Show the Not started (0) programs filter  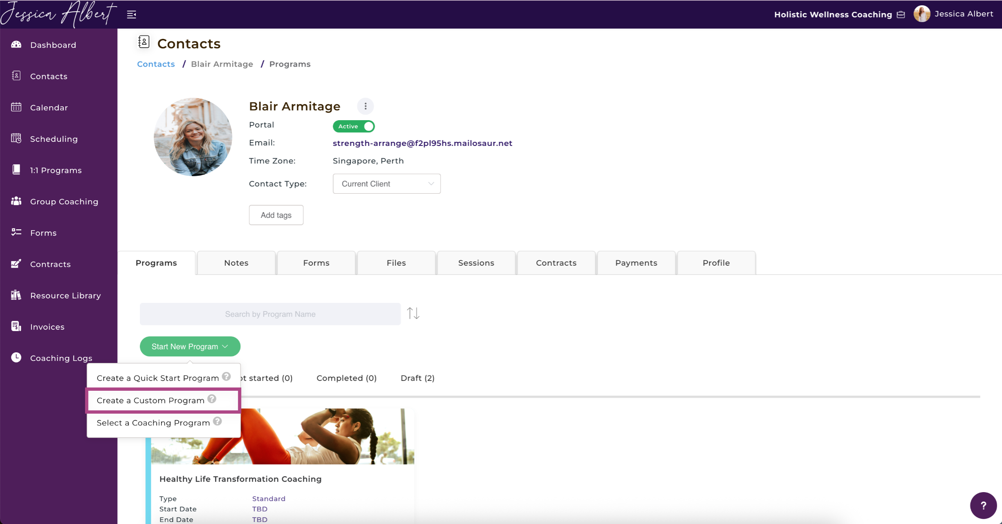tap(267, 378)
